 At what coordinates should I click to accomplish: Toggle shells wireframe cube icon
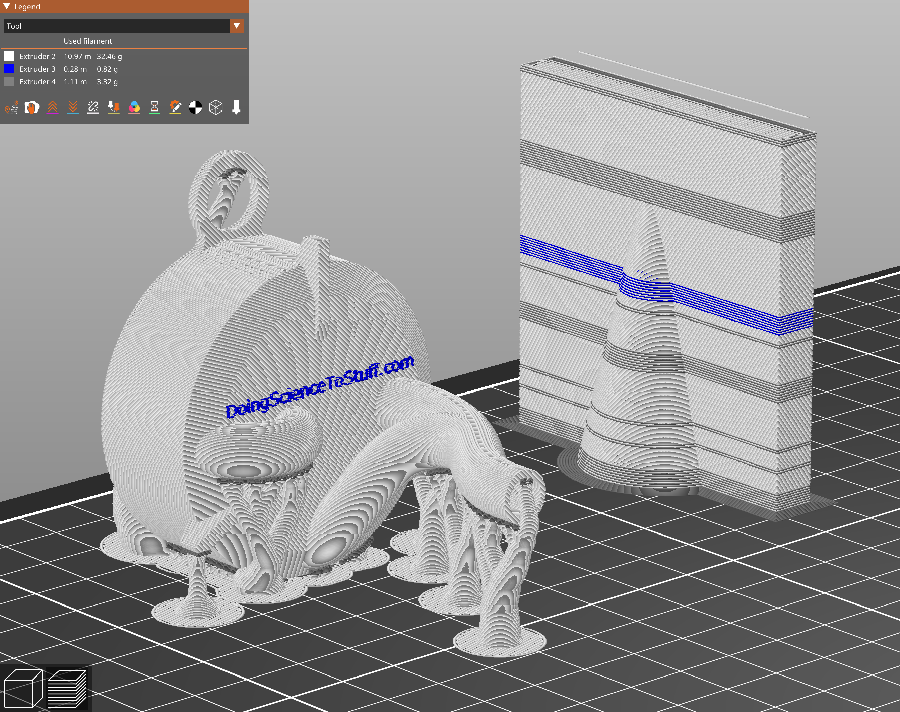[215, 108]
